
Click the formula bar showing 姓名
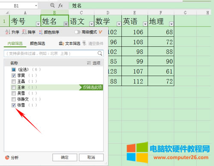coord(140,6)
